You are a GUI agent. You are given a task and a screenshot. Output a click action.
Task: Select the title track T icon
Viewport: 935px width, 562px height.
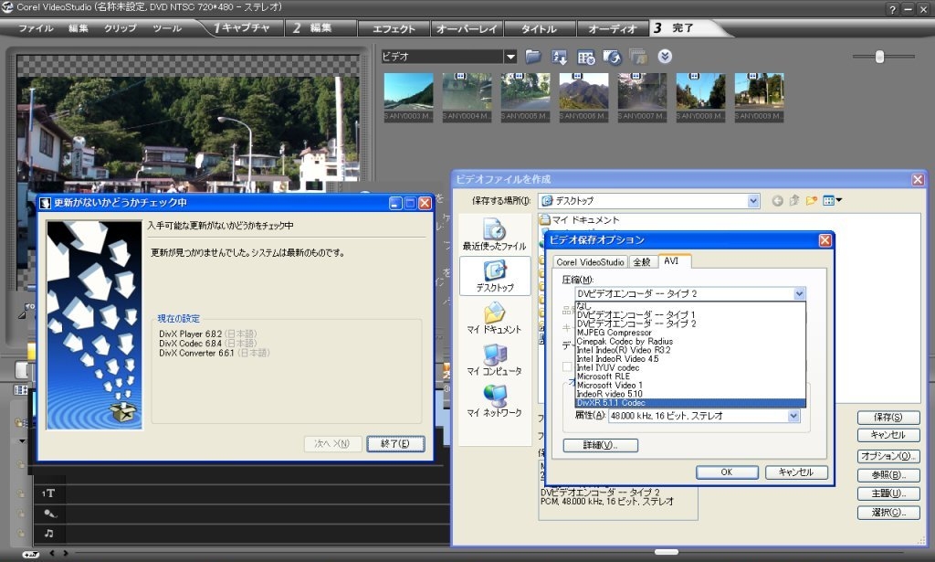click(x=48, y=493)
